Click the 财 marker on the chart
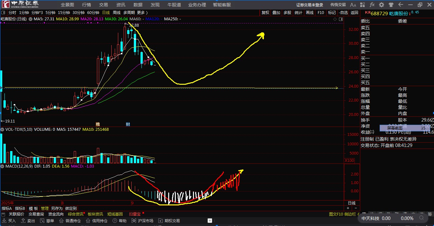Image resolution: width=434 pixels, height=226 pixels. pyautogui.click(x=127, y=124)
